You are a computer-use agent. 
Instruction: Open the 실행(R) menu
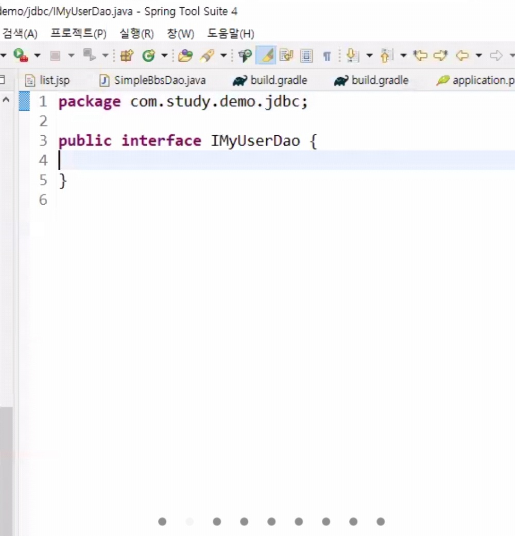(136, 33)
